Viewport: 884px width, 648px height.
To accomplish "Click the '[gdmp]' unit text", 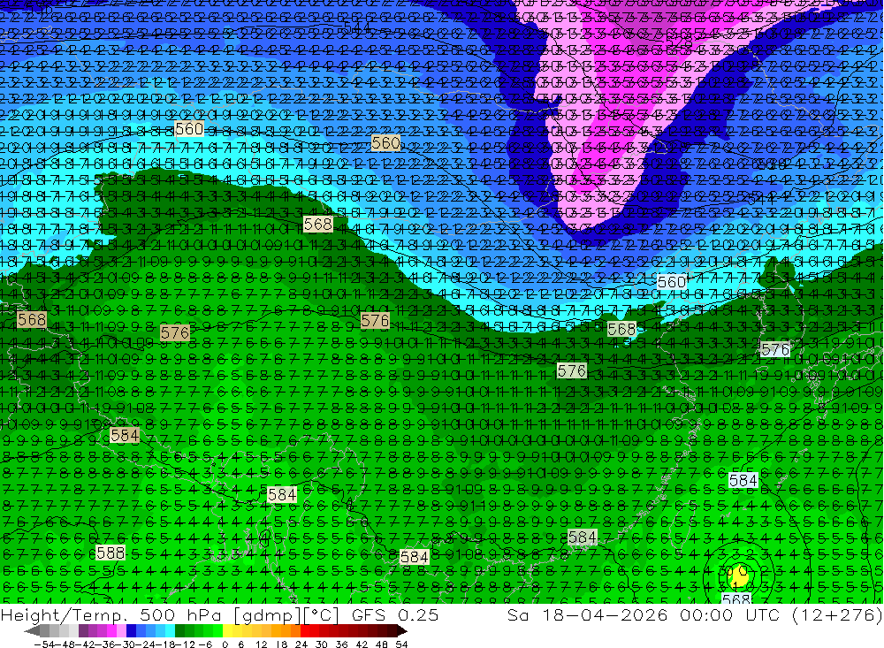I will [267, 615].
